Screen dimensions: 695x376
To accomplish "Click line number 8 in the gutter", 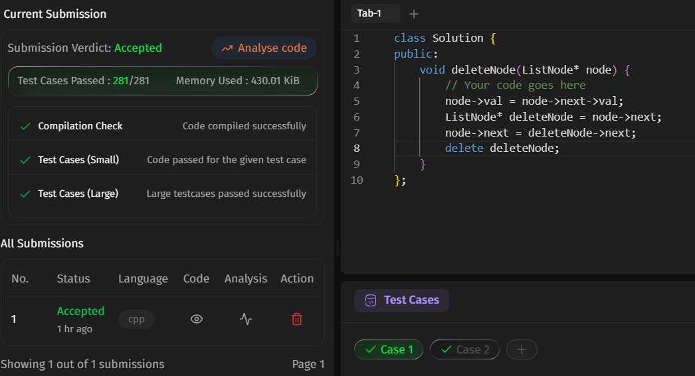I will [x=357, y=148].
